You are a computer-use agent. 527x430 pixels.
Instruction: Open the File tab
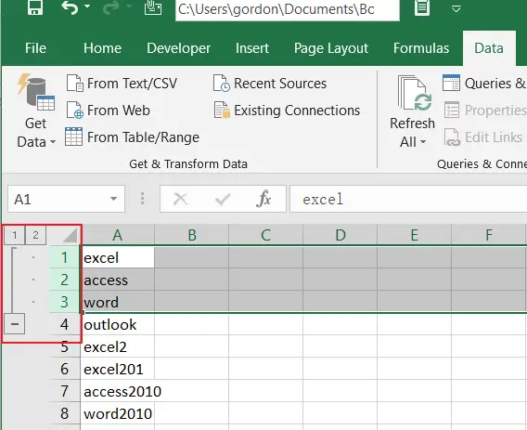35,48
